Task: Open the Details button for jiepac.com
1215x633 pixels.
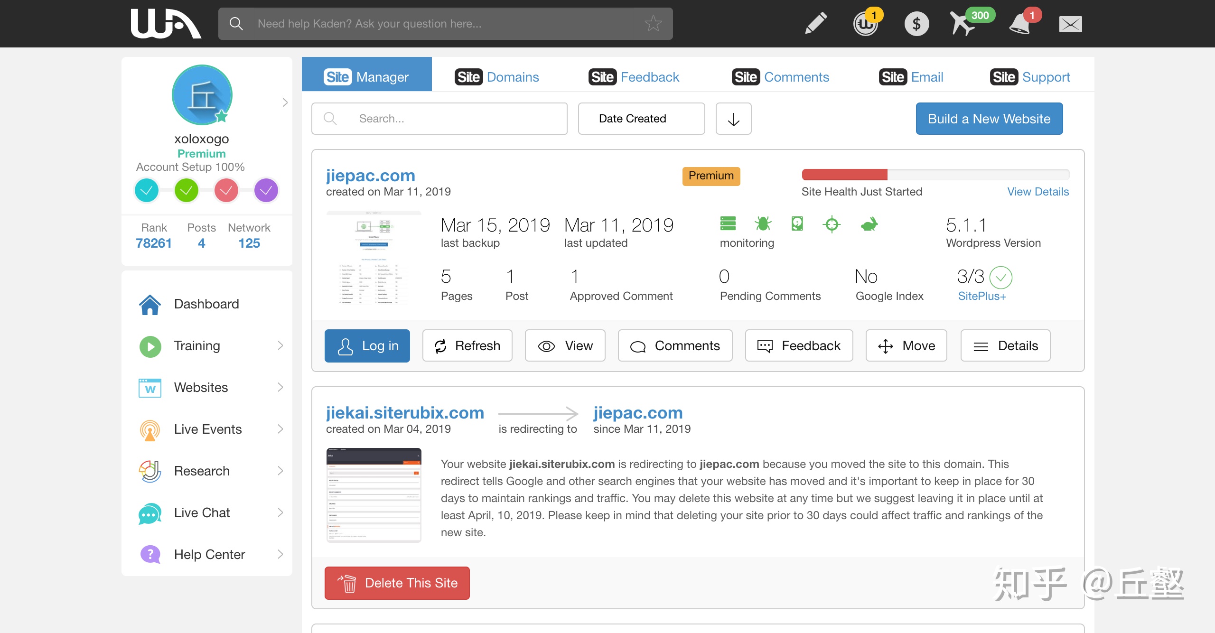Action: click(x=1006, y=346)
